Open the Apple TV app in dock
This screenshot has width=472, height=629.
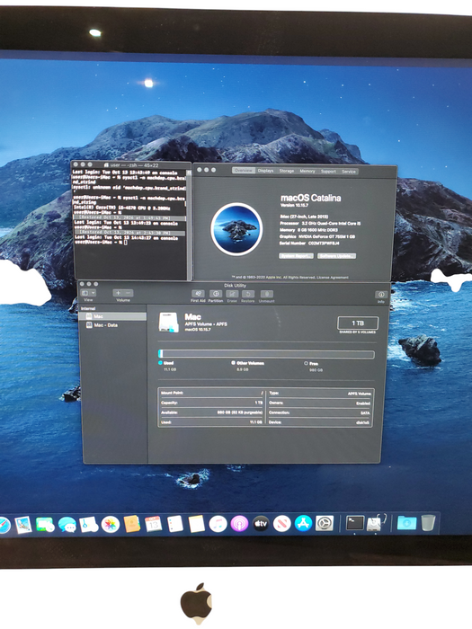point(261,524)
